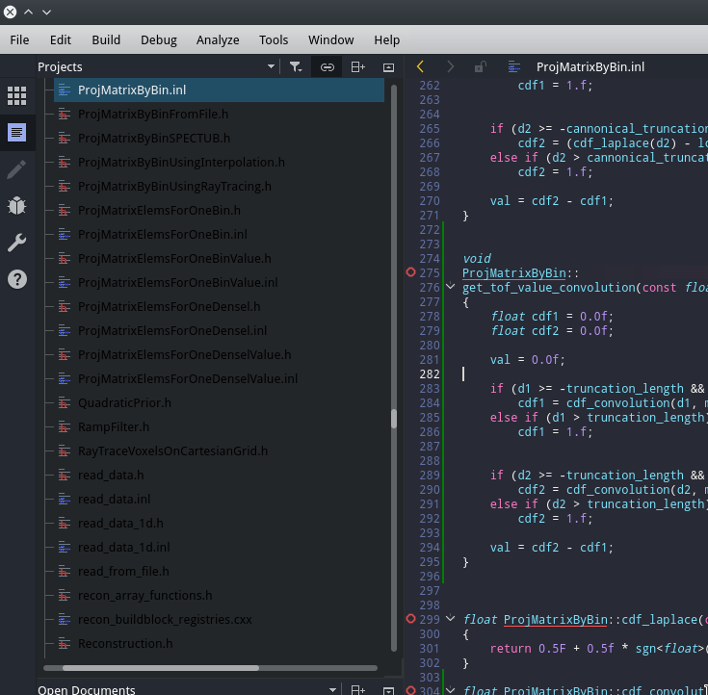708x695 pixels.
Task: Click the filter tree icon
Action: coord(296,67)
